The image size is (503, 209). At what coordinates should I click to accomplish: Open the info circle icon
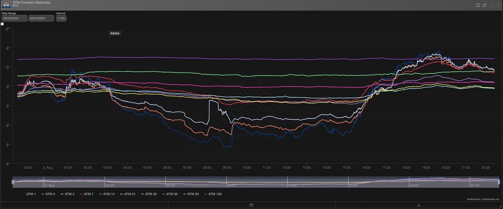[x=491, y=5]
